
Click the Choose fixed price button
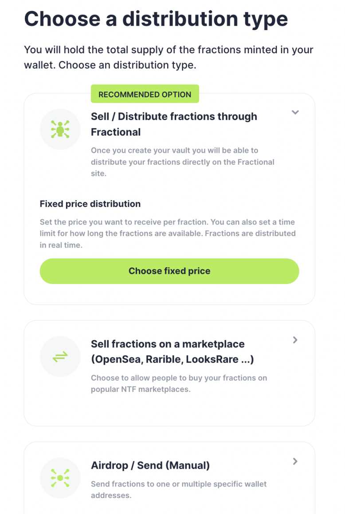(x=169, y=271)
